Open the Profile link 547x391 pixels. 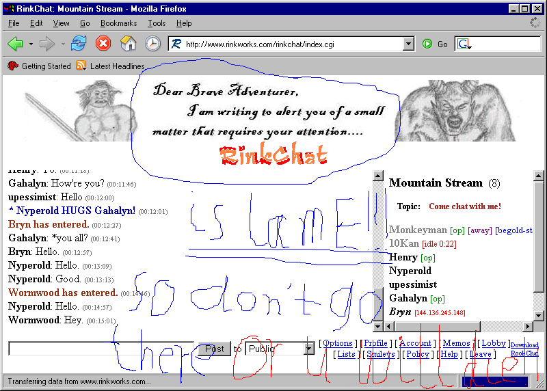[x=375, y=343]
